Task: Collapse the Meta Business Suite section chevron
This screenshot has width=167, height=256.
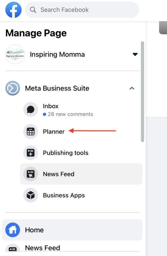Action: click(132, 88)
